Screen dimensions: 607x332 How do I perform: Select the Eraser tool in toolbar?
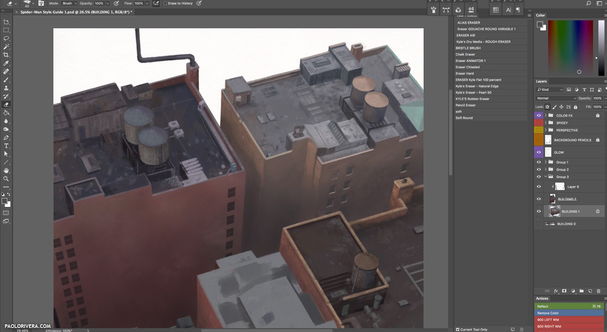(x=6, y=105)
